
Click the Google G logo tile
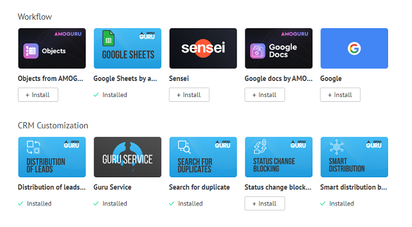pos(354,48)
